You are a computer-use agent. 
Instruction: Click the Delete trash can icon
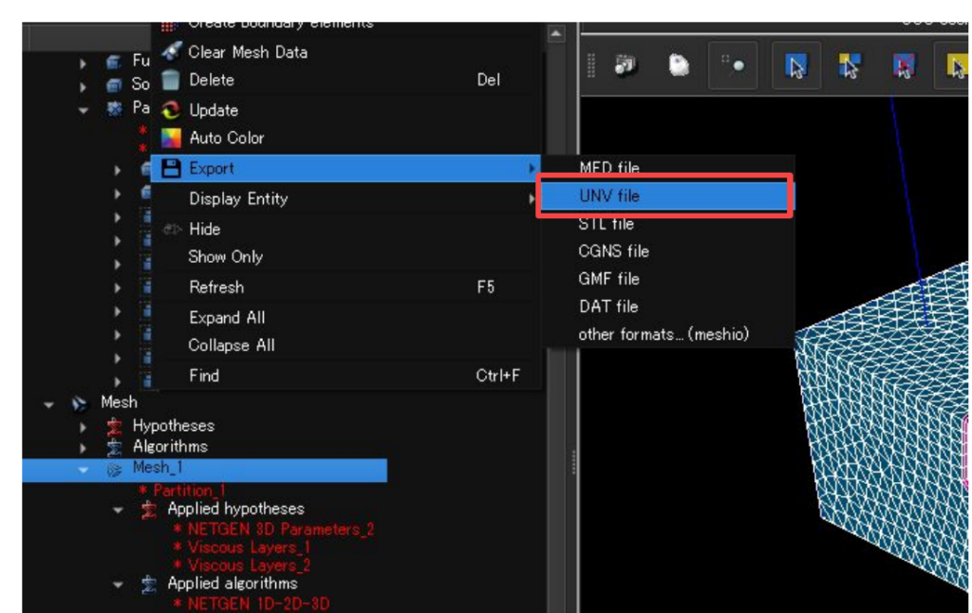tap(171, 81)
